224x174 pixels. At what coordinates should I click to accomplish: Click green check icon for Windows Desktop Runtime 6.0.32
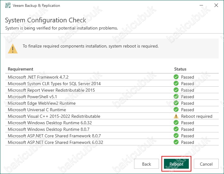coord(176,123)
